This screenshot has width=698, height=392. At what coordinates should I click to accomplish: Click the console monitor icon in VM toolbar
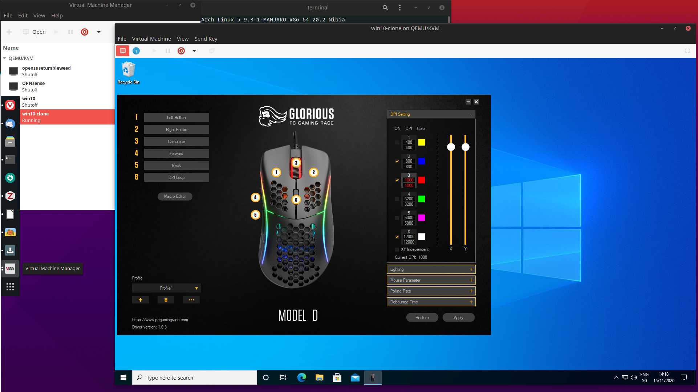[x=123, y=51]
